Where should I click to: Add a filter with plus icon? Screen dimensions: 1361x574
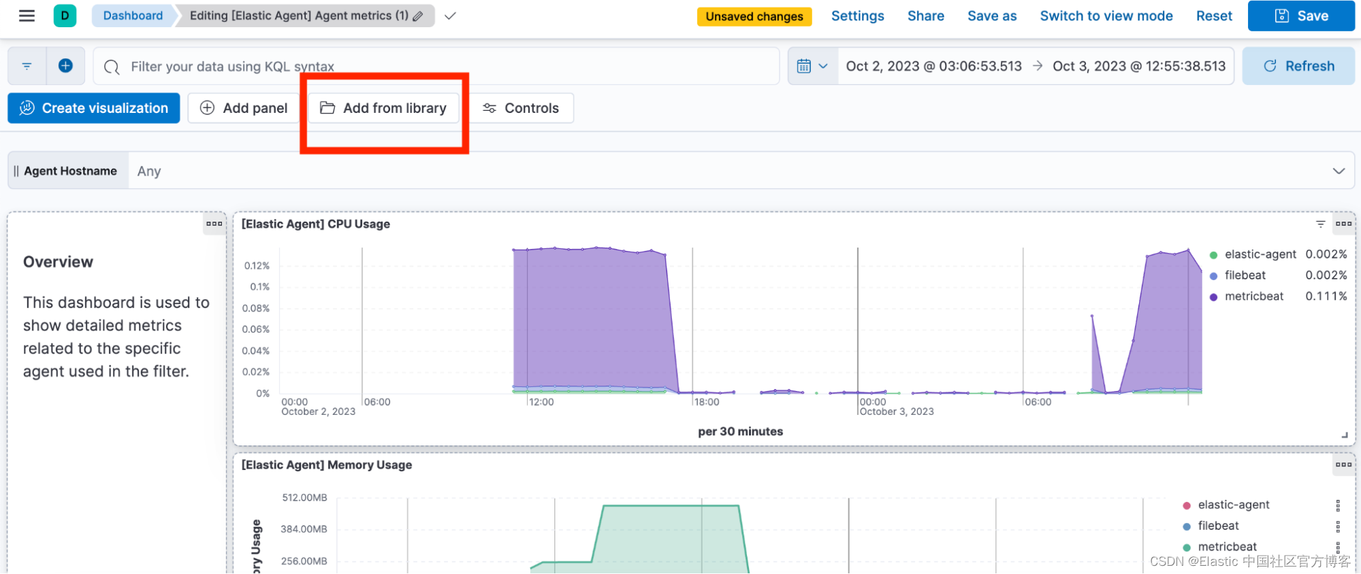coord(65,66)
